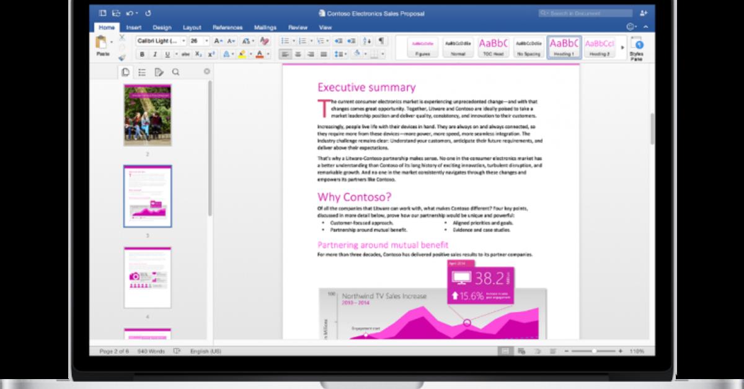Viewport: 744px width, 389px height.
Task: Click the Redo circular arrow icon
Action: (148, 12)
